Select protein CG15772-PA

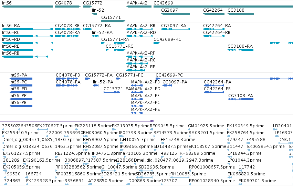click(87, 79)
